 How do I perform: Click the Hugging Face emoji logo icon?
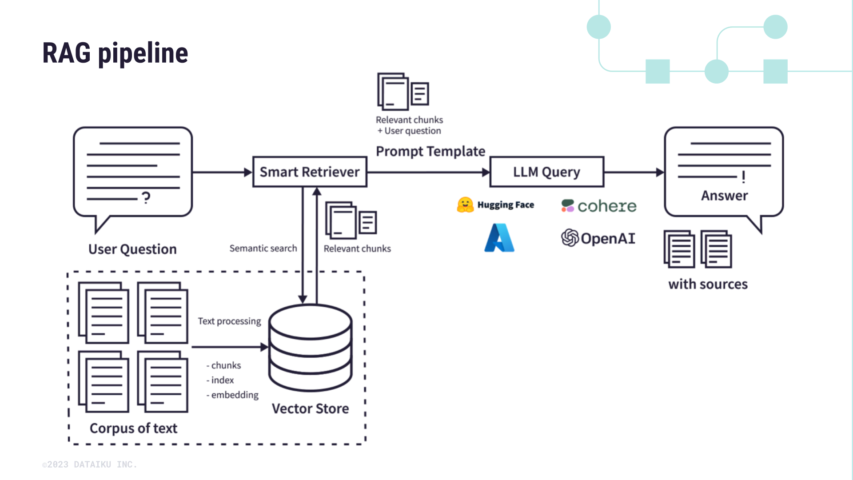(x=465, y=204)
